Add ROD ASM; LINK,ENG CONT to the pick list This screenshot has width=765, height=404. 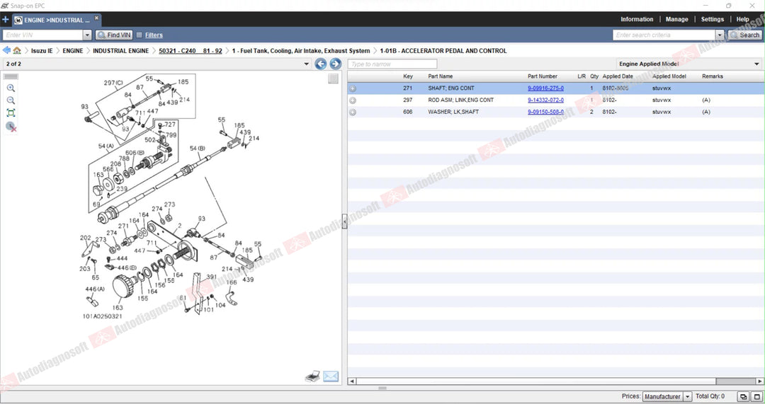point(353,100)
